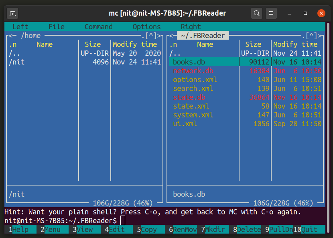Open a new terminal tab icon
Image resolution: width=333 pixels, height=238 pixels.
click(x=12, y=13)
